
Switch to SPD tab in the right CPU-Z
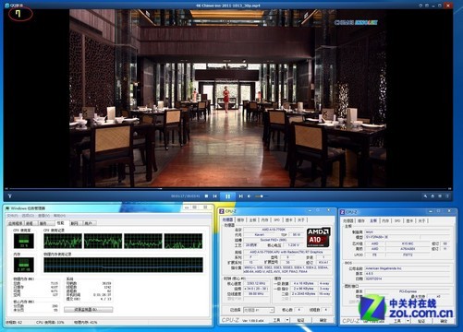click(397, 220)
